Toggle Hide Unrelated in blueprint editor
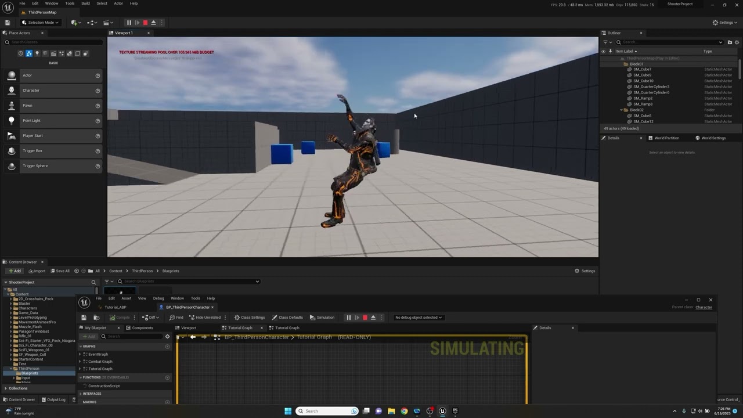Image resolution: width=743 pixels, height=418 pixels. [x=205, y=318]
